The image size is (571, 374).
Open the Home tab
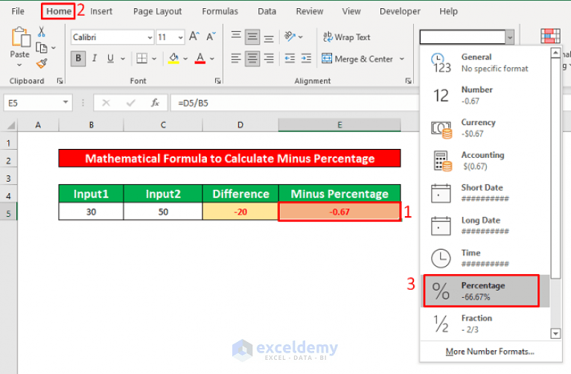click(59, 11)
